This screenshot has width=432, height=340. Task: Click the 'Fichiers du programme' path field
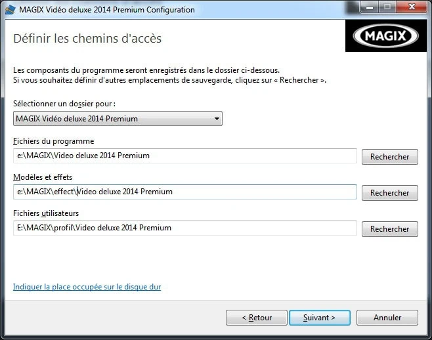[184, 156]
